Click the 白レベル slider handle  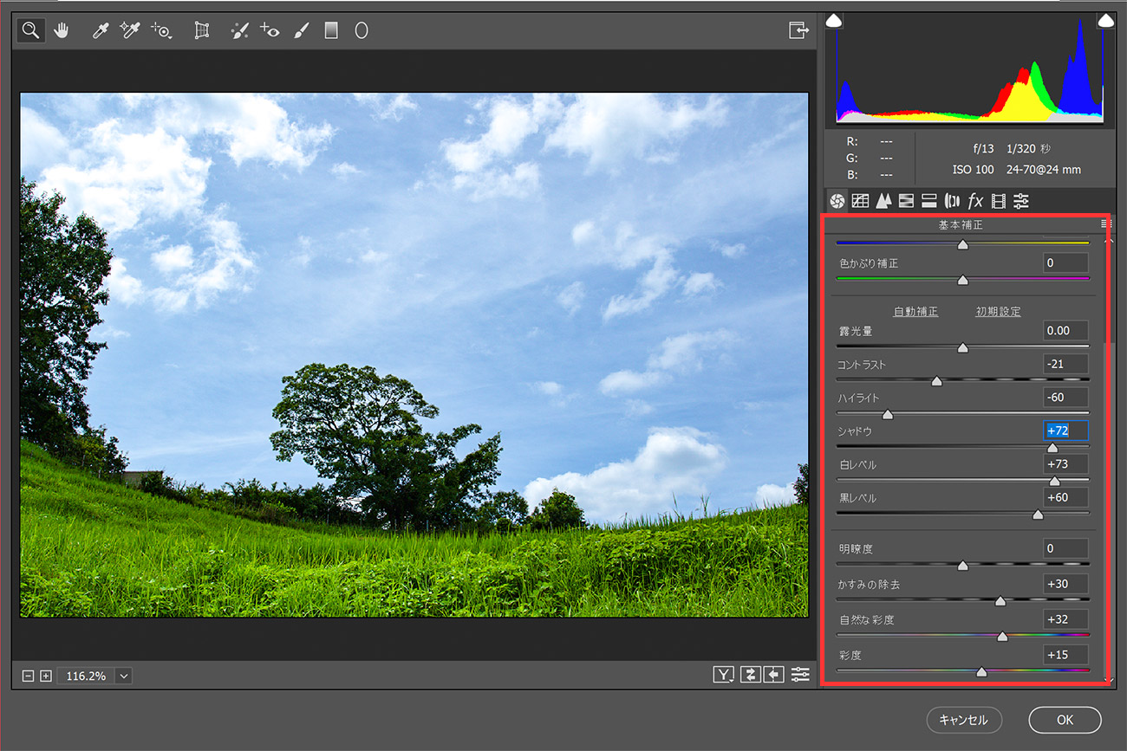pos(1054,481)
